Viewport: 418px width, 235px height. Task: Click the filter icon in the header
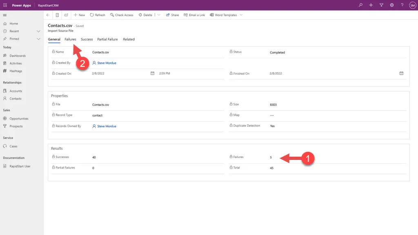pyautogui.click(x=381, y=5)
